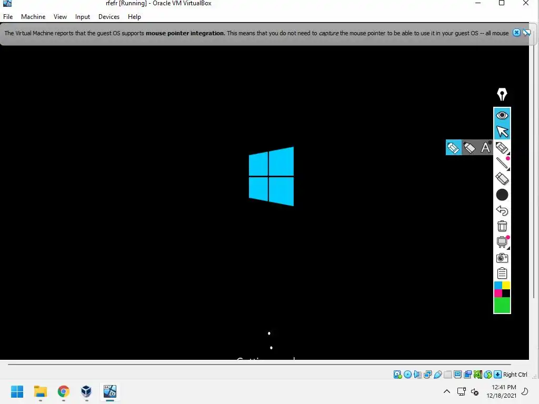Choose the highlighter marker in the flyout
539x404 pixels.
[x=469, y=148]
